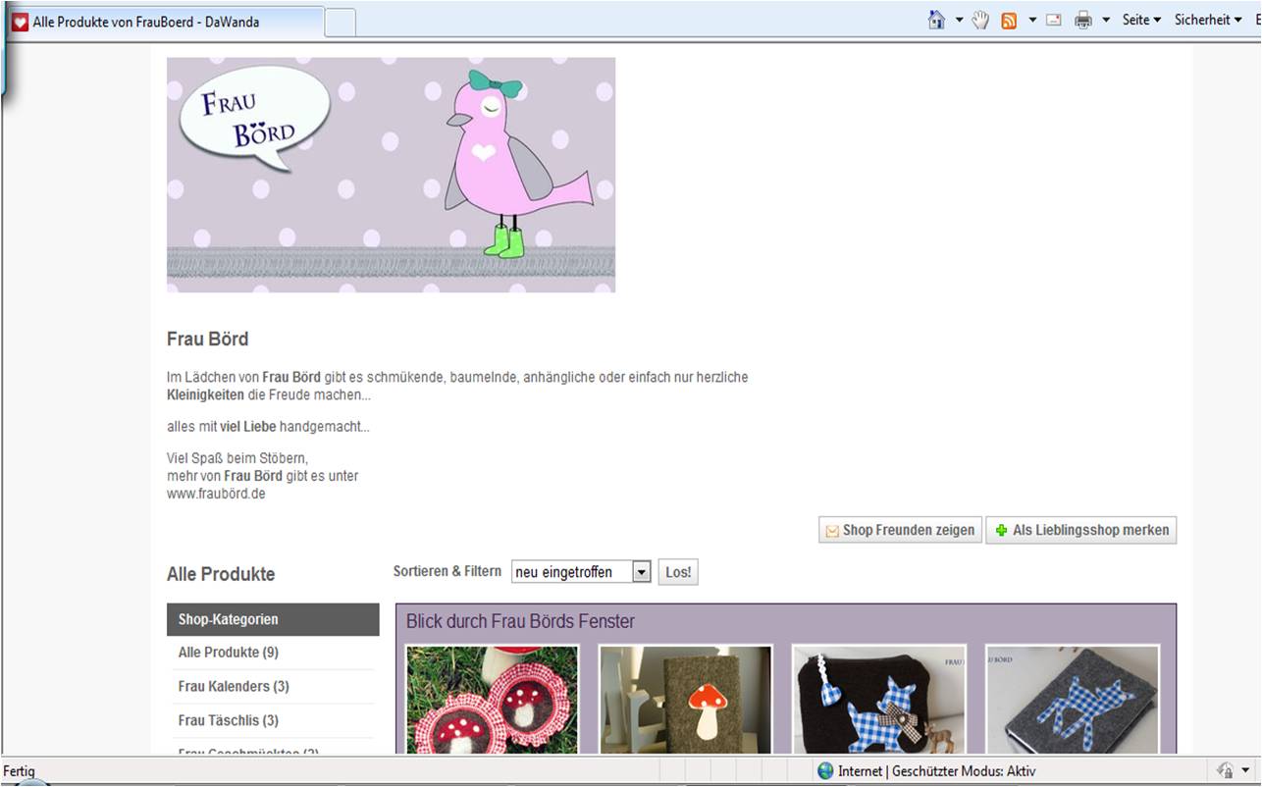The image size is (1262, 787).
Task: Click the Home icon in the browser toolbar
Action: pos(936,20)
